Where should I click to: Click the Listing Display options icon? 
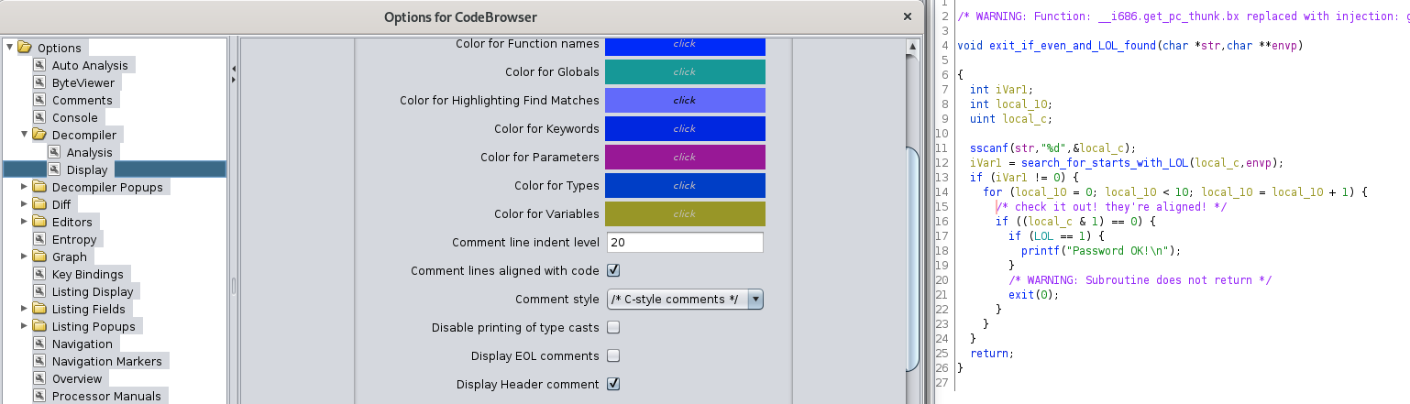(39, 291)
